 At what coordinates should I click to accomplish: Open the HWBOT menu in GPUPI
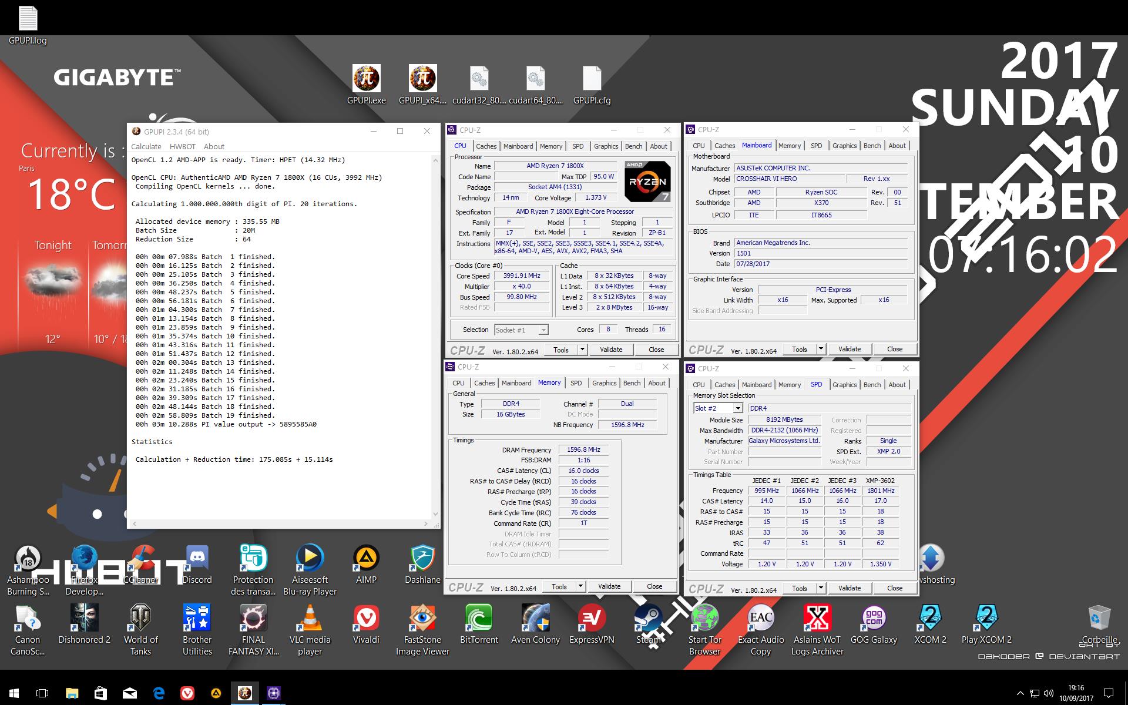182,146
